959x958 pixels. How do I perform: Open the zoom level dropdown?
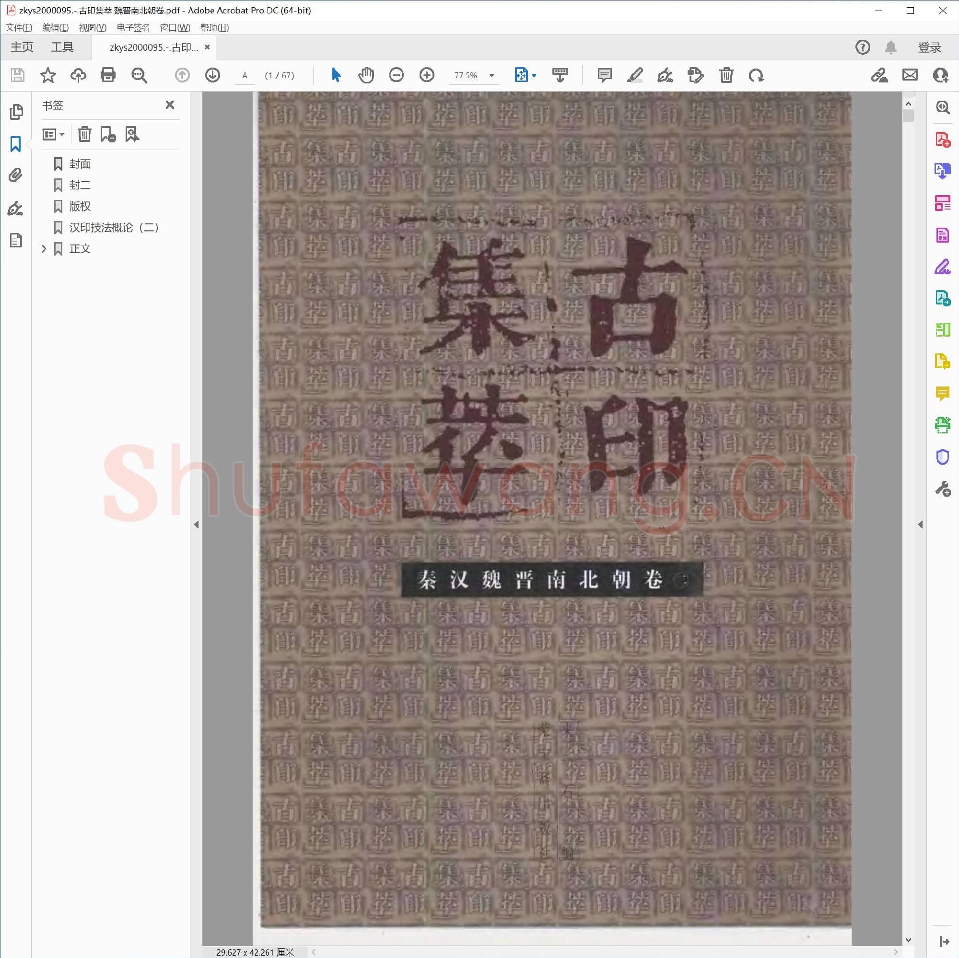[x=491, y=75]
